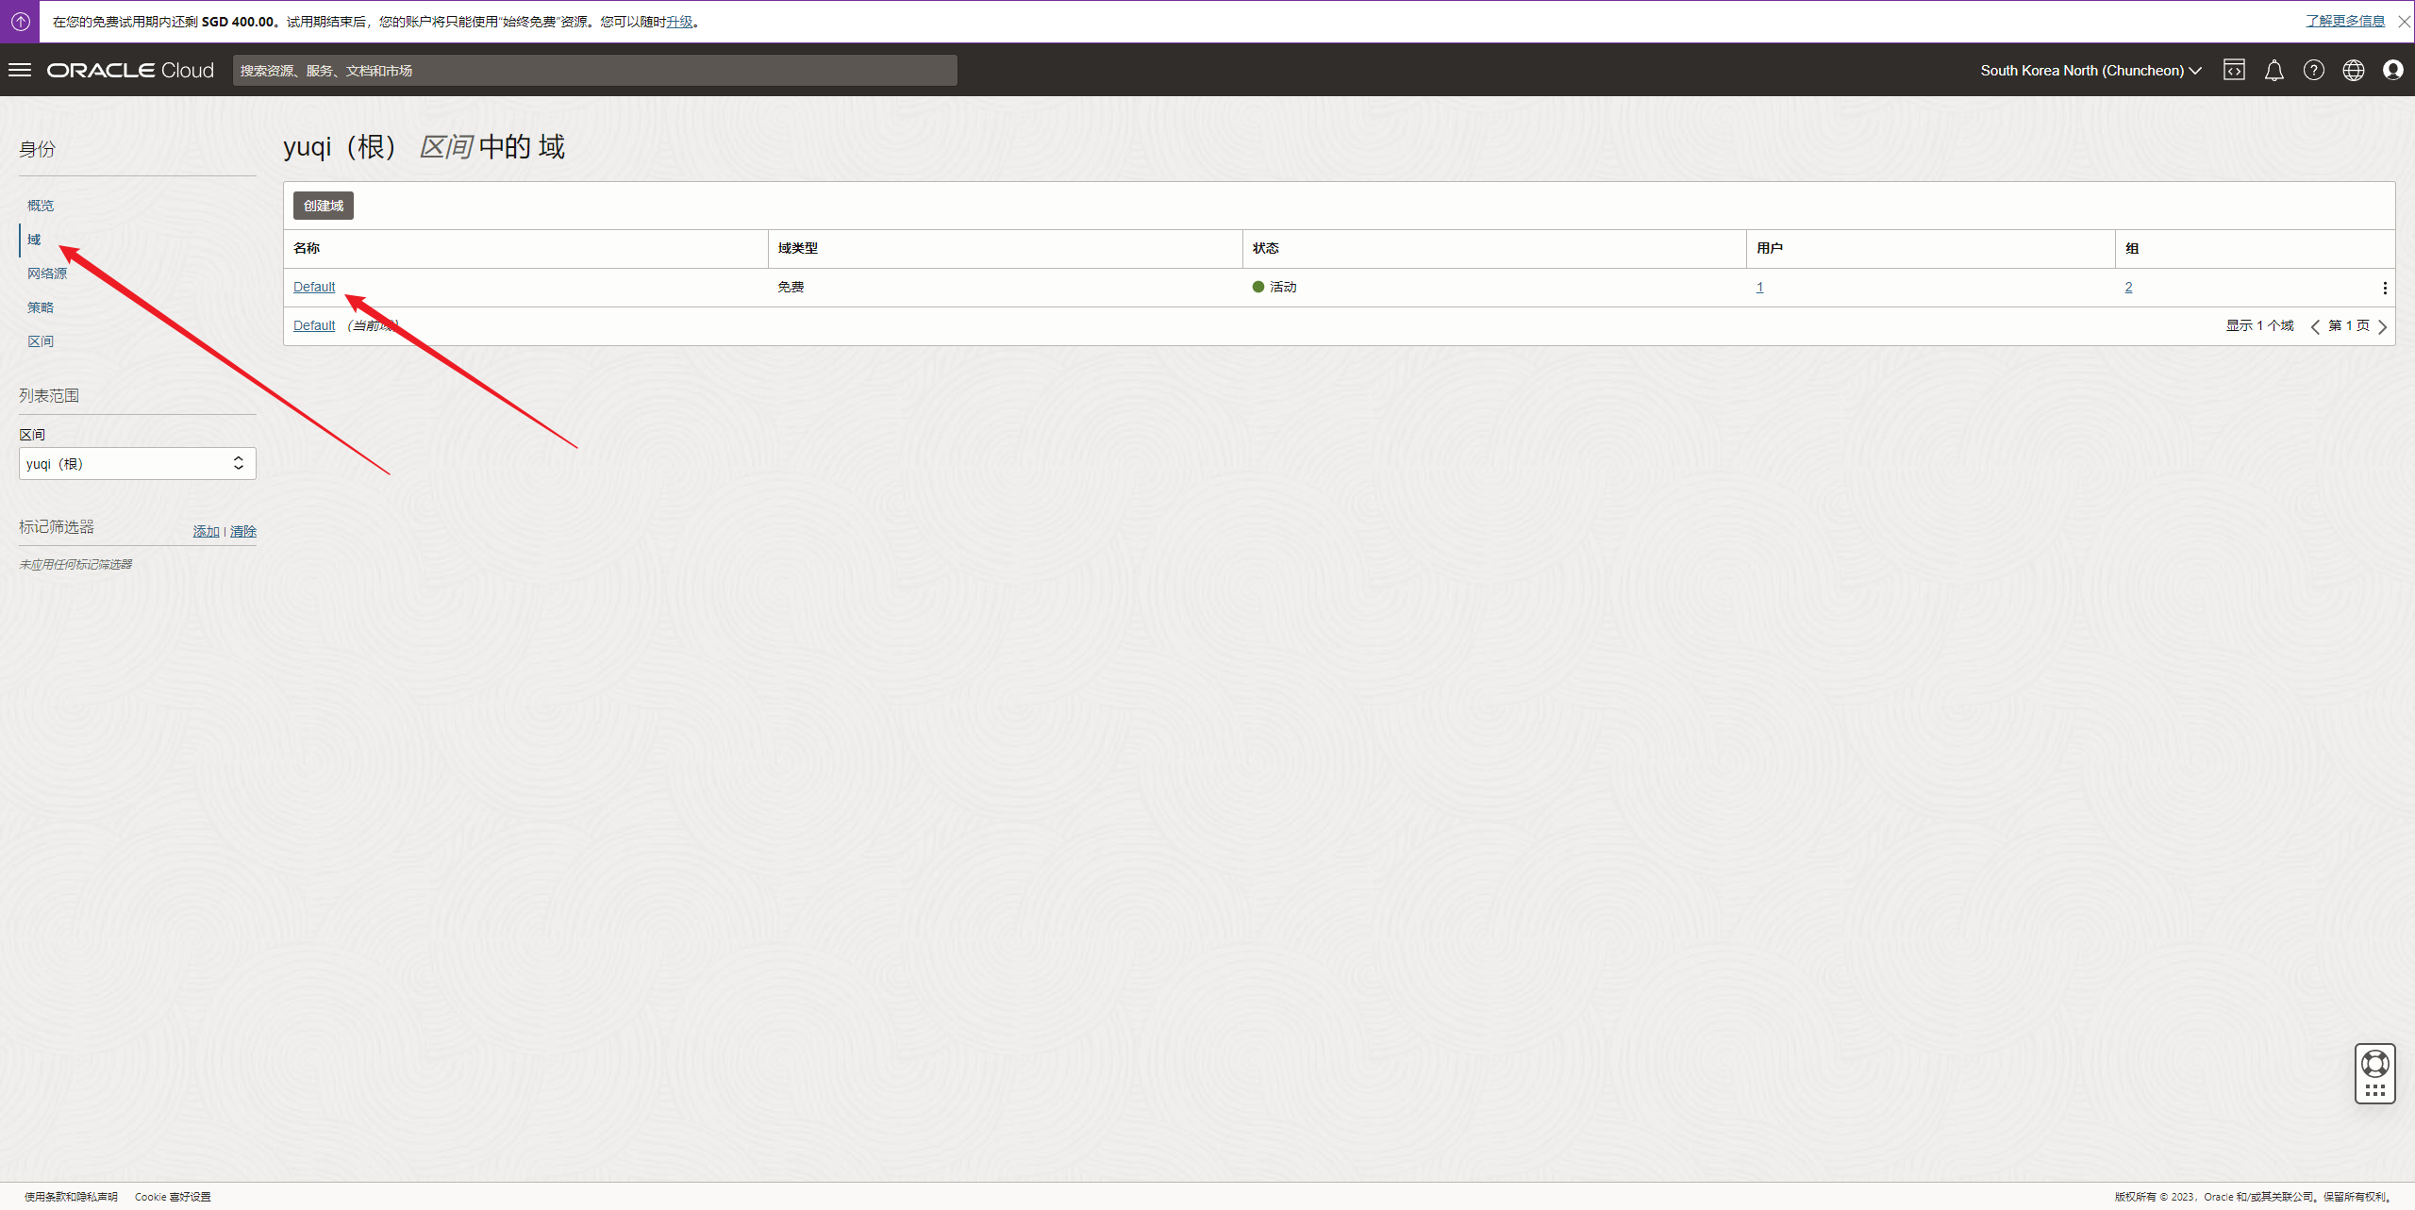Open Cloud Shell developer tools icon
Screen dimensions: 2415x1210
point(2234,70)
